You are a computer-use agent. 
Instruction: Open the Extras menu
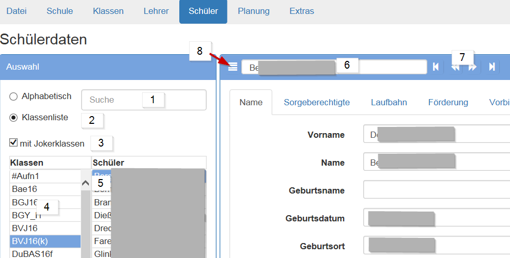[301, 11]
